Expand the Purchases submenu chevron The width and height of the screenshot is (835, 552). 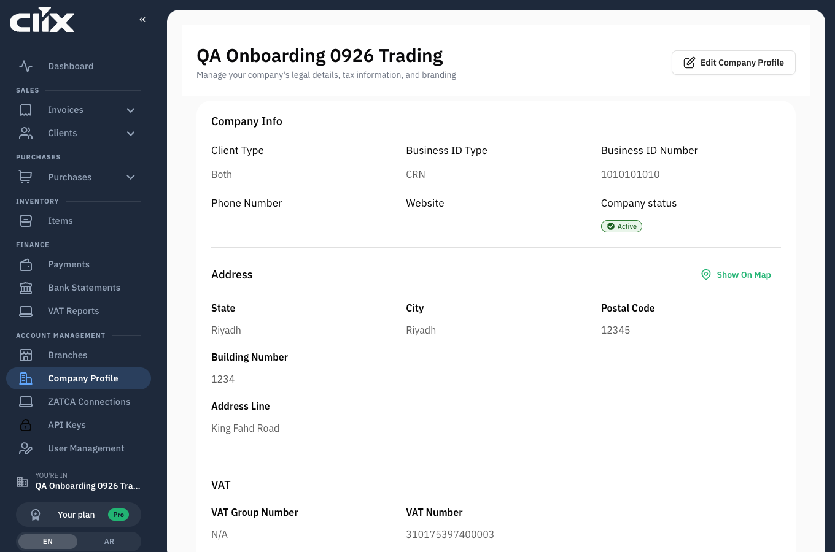click(x=131, y=177)
